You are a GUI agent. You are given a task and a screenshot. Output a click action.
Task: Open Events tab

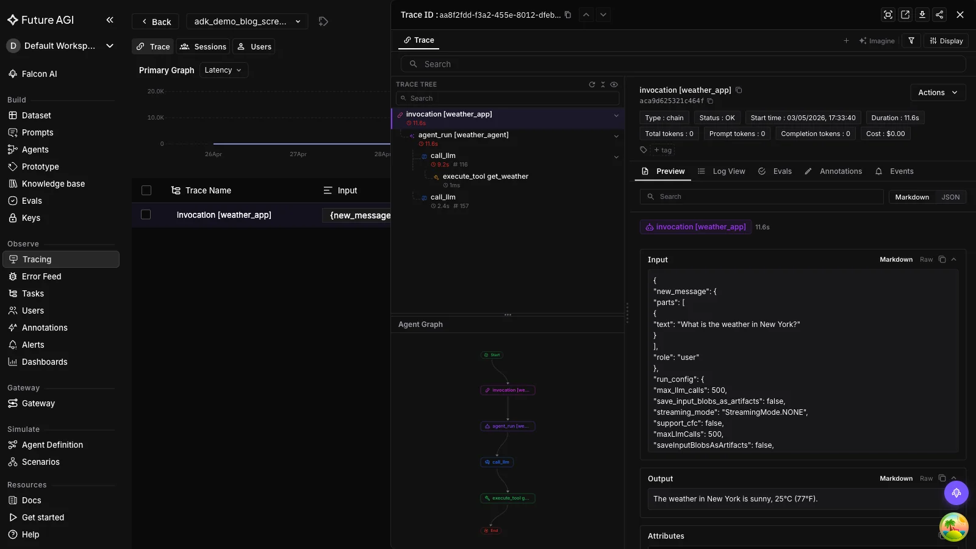[x=894, y=171]
